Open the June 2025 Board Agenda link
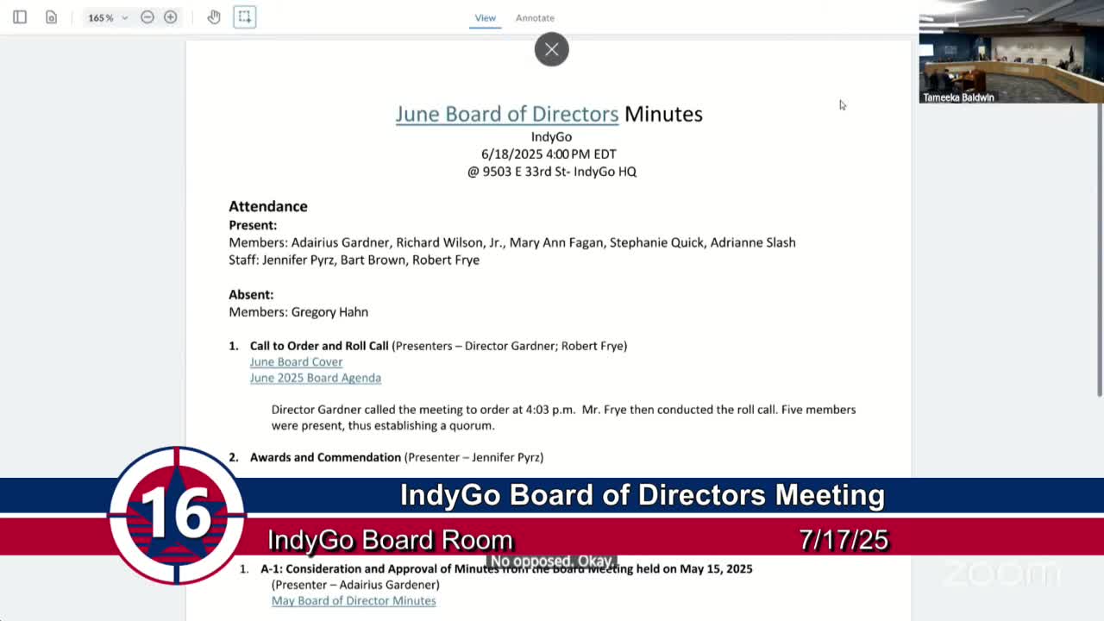1104x621 pixels. point(316,378)
